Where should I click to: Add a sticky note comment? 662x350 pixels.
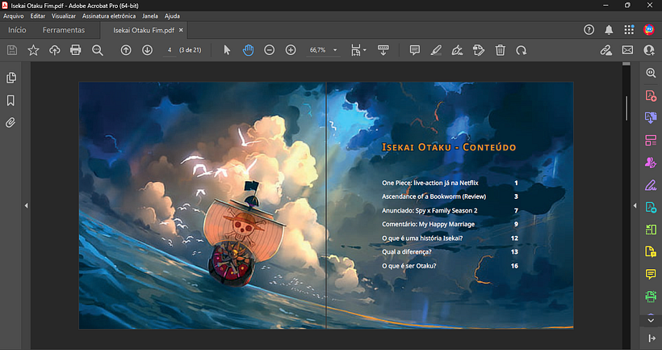coord(415,50)
